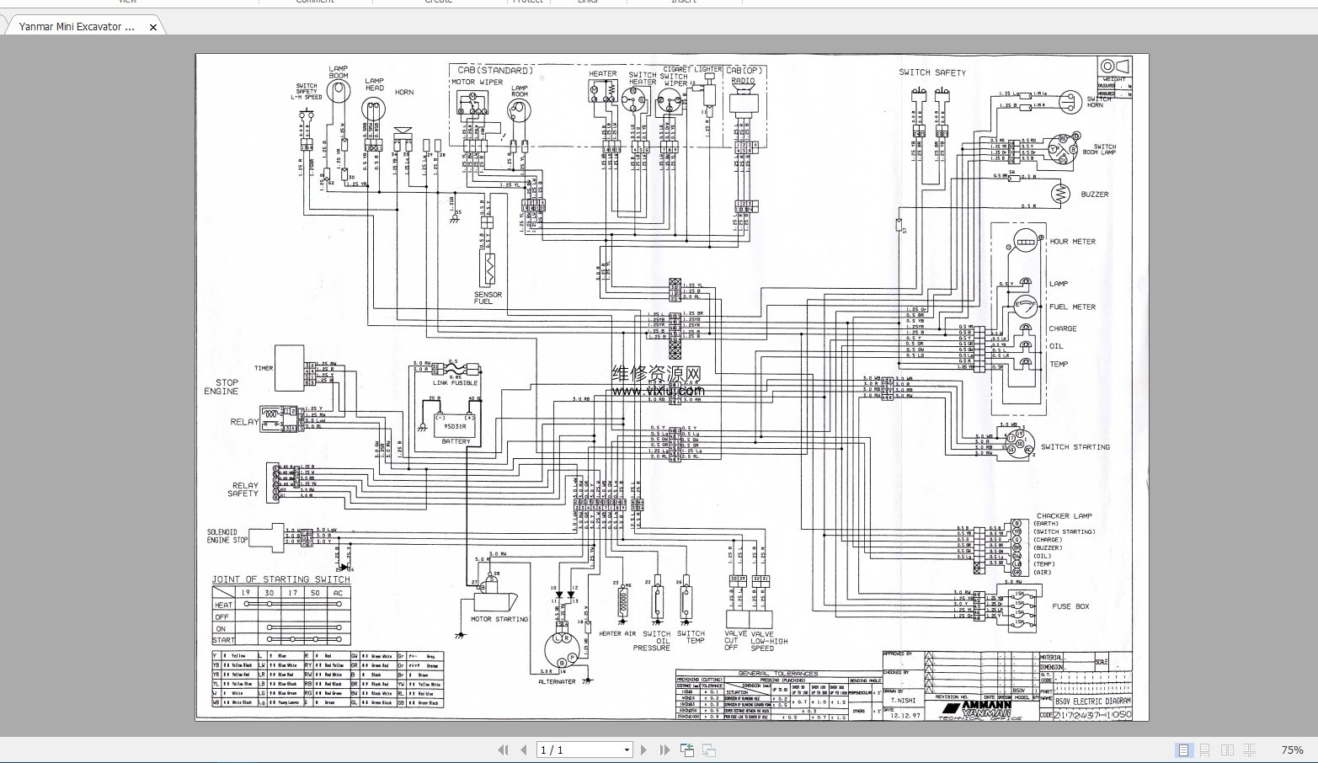
Task: Select continuous facing view mode
Action: pyautogui.click(x=1250, y=750)
